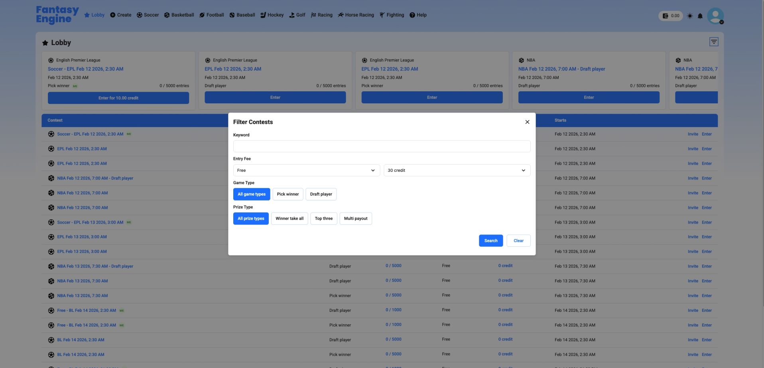Open 'NBA Feb 12 2026, 7:00 AM - Draft player' table link
764x368 pixels.
(x=95, y=178)
